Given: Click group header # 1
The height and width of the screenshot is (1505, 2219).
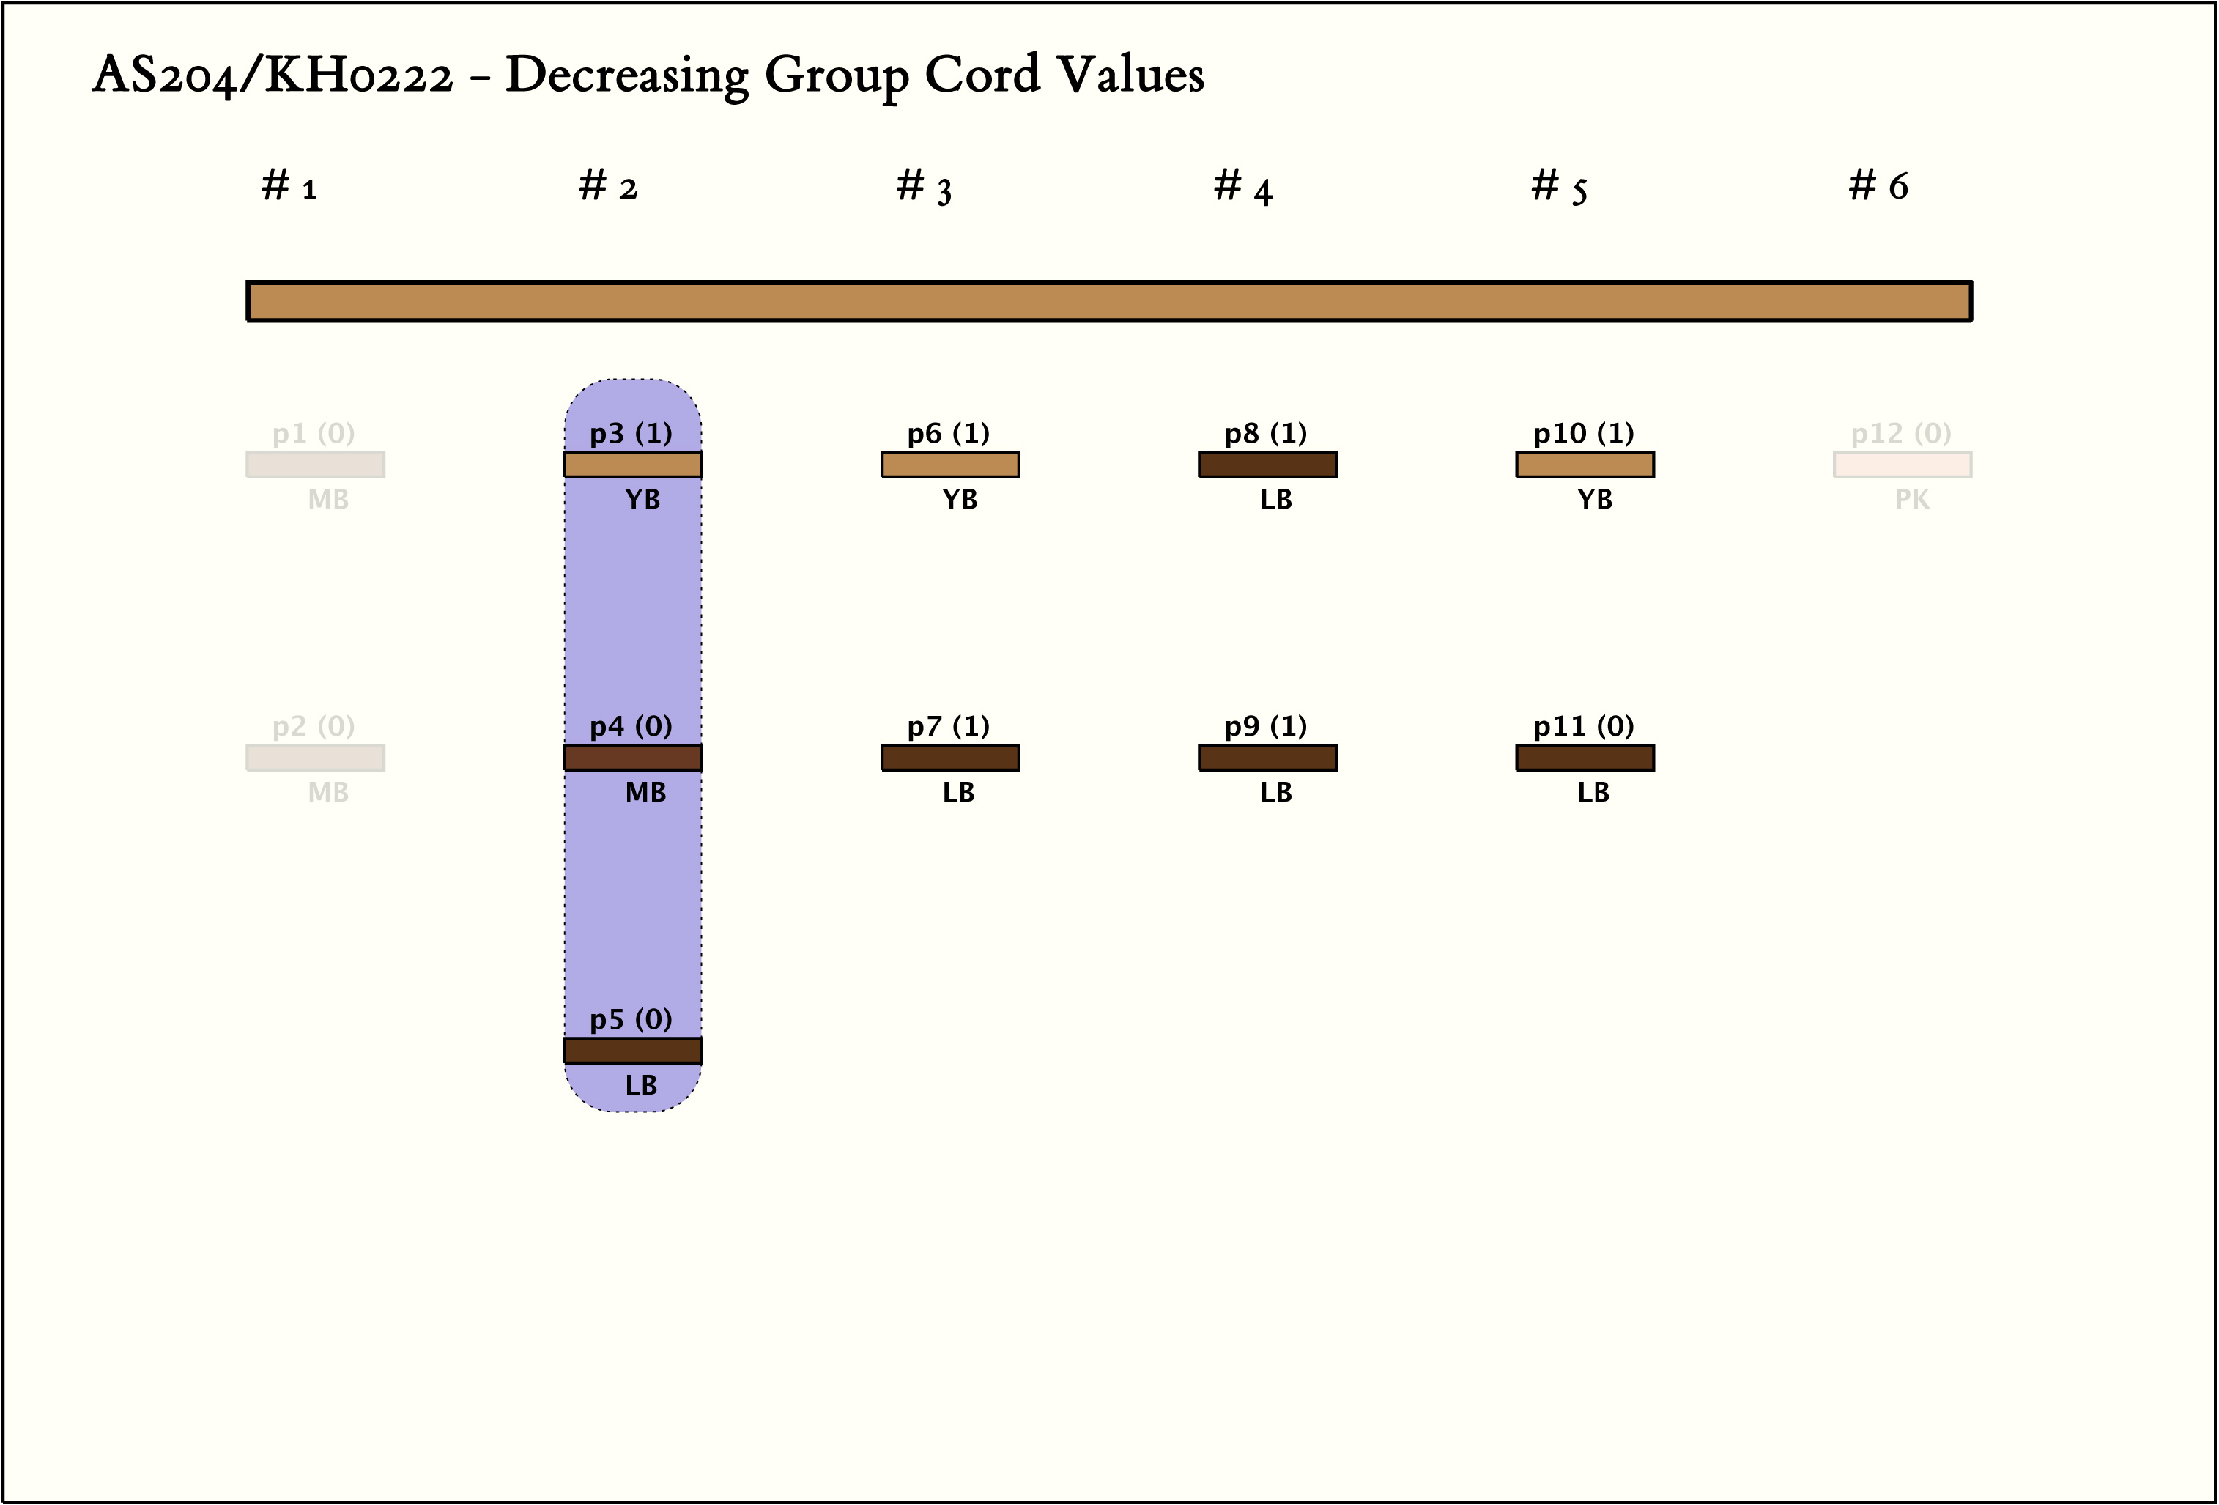Looking at the screenshot, I should click(289, 186).
